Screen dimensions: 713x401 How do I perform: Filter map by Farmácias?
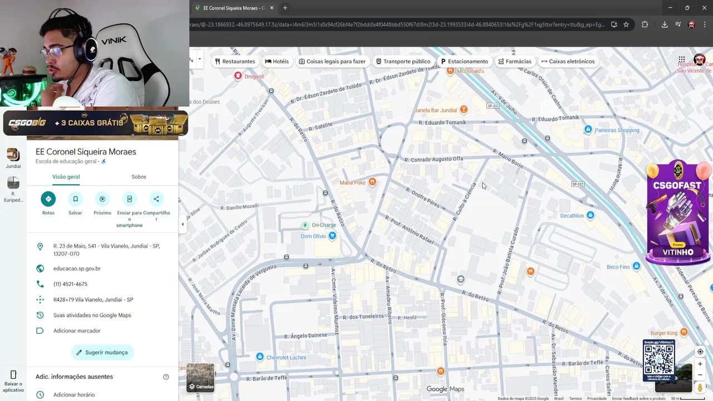point(515,61)
